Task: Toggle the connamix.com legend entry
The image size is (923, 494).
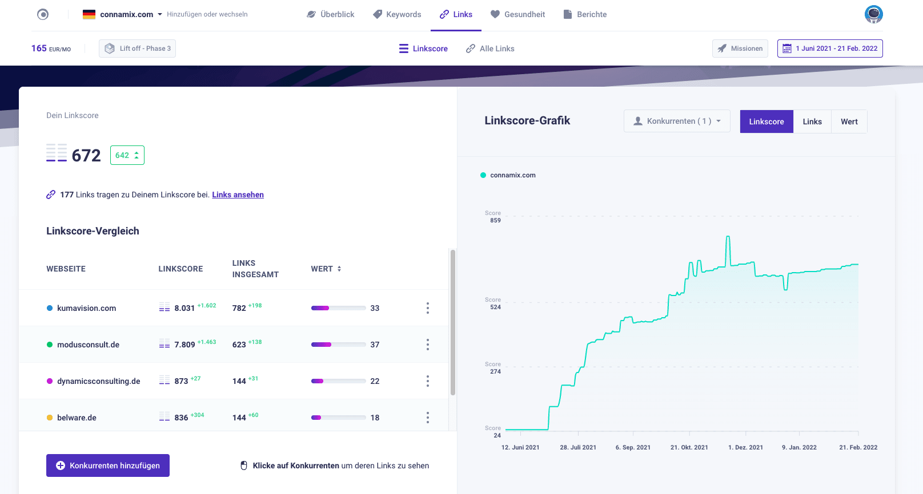Action: pos(508,175)
